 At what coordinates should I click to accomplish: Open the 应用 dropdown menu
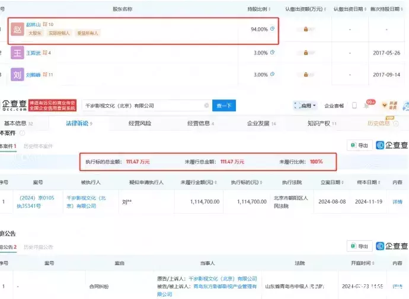(x=305, y=105)
